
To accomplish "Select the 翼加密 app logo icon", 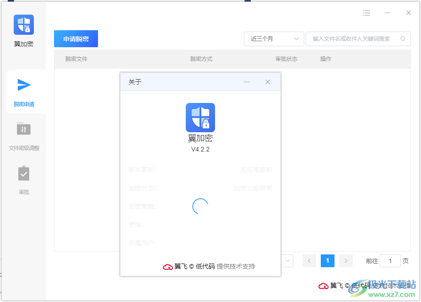I will [x=23, y=24].
